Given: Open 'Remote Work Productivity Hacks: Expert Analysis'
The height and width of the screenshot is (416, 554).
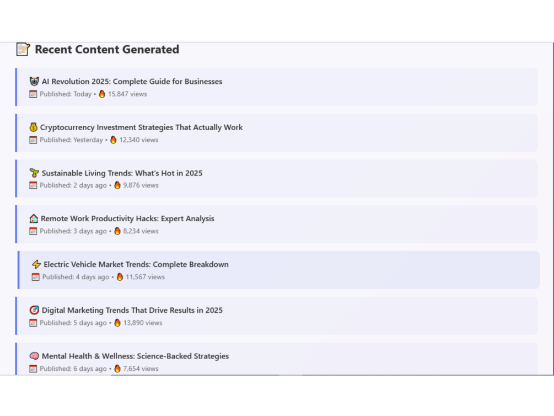Looking at the screenshot, I should pyautogui.click(x=127, y=219).
